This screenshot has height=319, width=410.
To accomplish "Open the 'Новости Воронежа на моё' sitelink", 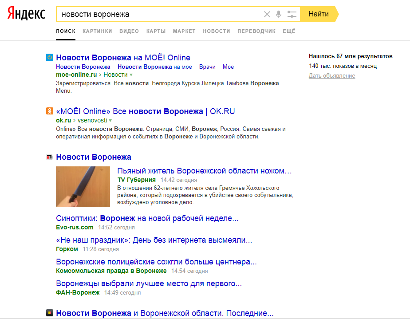I will 155,67.
